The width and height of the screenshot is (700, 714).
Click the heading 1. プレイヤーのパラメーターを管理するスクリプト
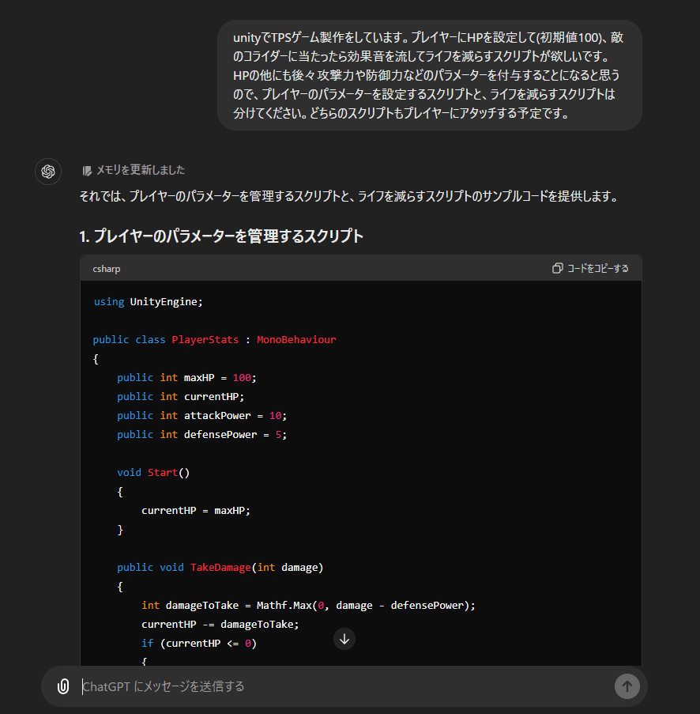pos(221,236)
